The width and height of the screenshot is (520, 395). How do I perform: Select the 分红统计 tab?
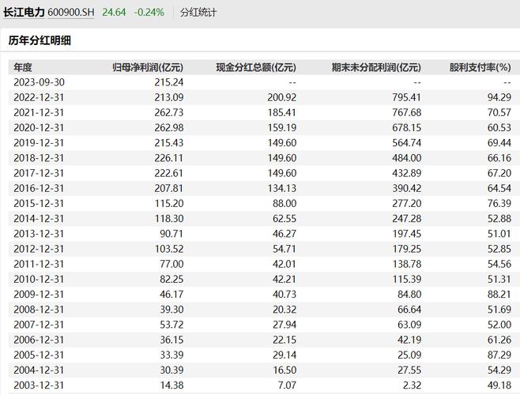(198, 13)
